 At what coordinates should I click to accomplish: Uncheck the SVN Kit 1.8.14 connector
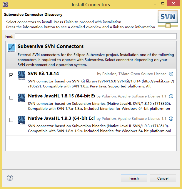pyautogui.click(x=11, y=75)
